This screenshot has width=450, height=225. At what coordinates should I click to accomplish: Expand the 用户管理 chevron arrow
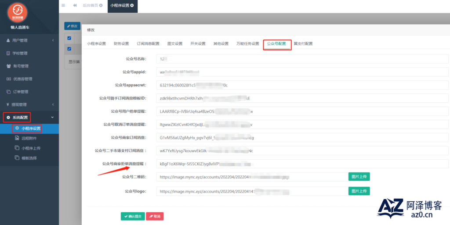[53, 40]
